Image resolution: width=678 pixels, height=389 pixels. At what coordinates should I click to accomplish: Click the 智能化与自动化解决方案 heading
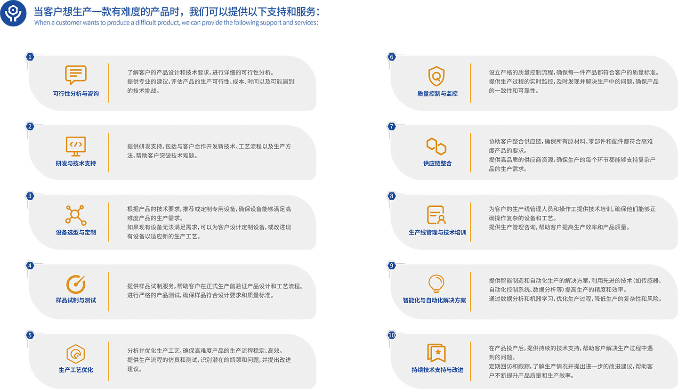(434, 300)
